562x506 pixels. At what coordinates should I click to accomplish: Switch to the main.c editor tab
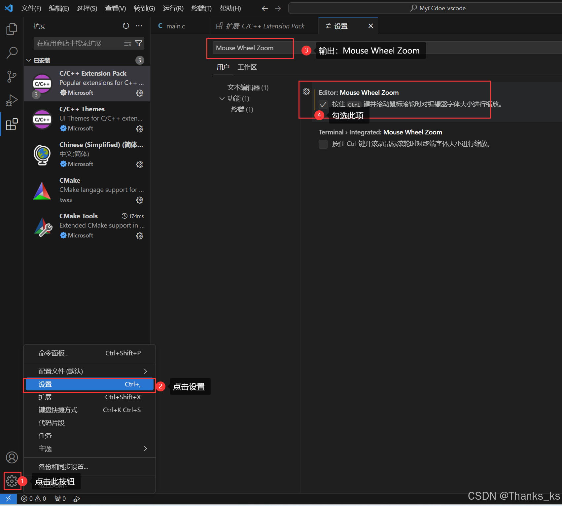(x=180, y=26)
